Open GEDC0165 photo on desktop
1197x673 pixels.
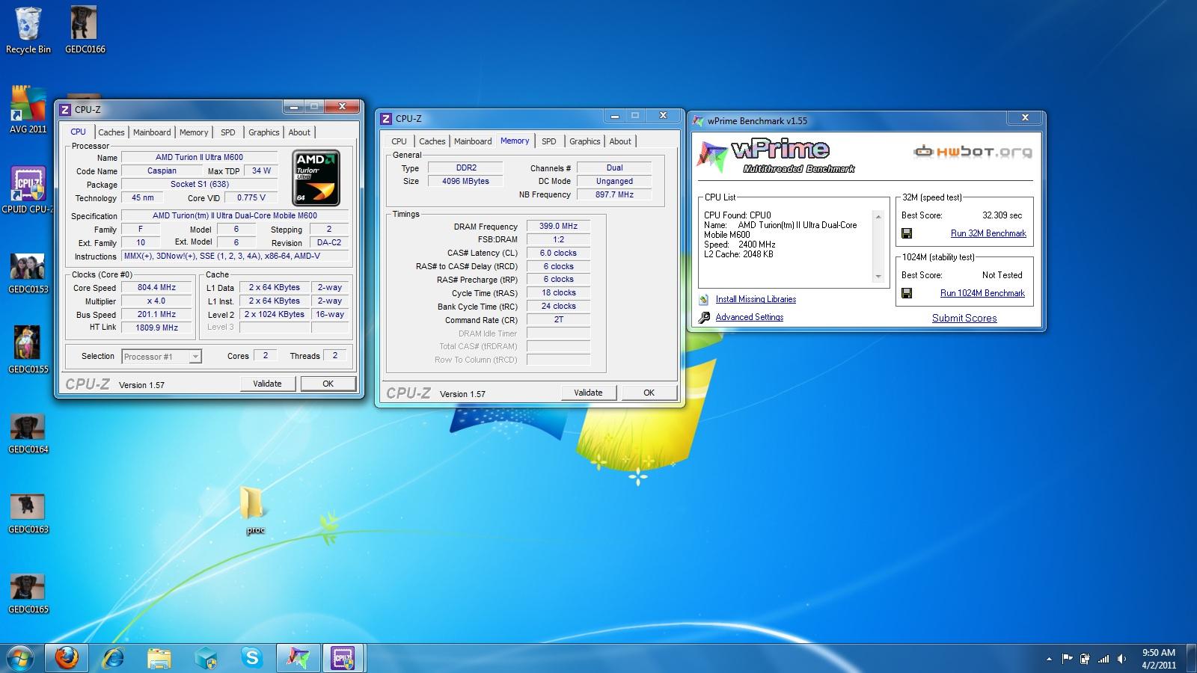[28, 594]
